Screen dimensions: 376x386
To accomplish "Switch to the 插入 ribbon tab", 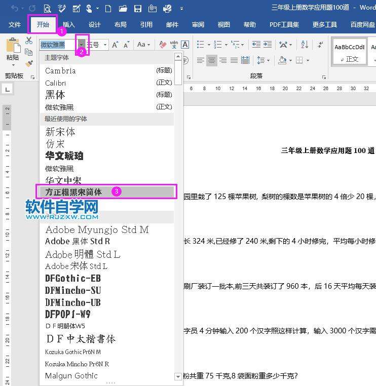I will (x=69, y=25).
